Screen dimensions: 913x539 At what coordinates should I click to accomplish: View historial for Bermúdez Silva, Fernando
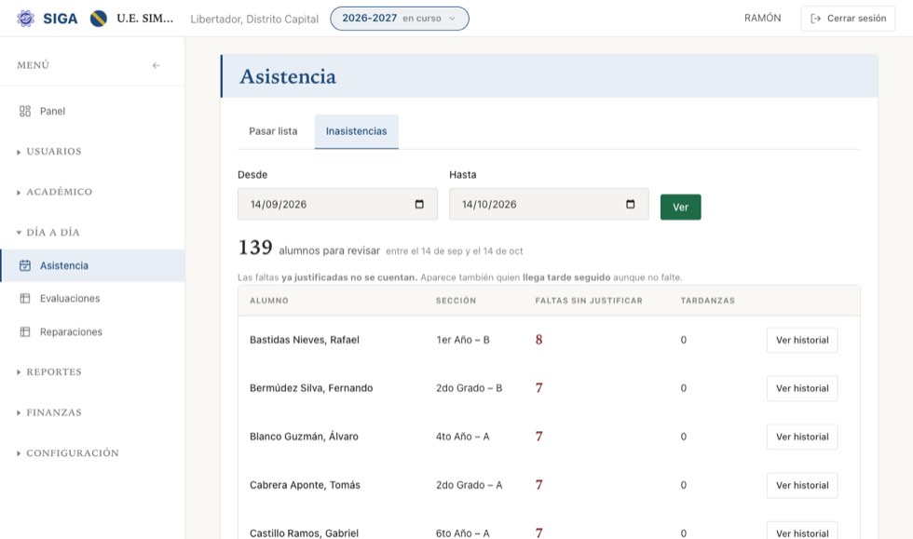tap(802, 388)
